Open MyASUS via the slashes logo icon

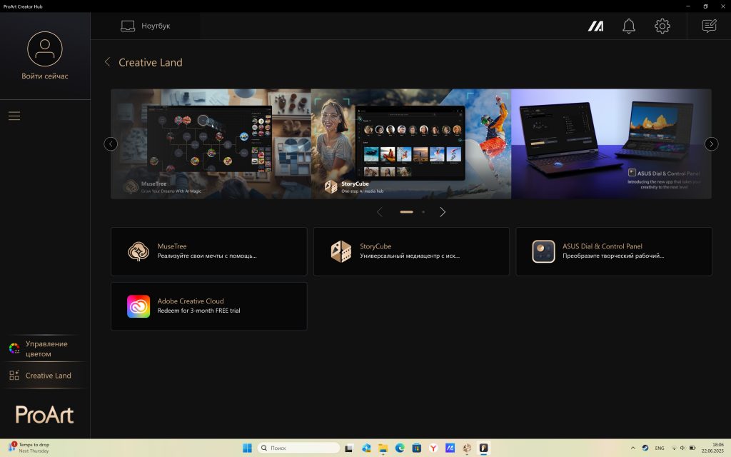595,26
